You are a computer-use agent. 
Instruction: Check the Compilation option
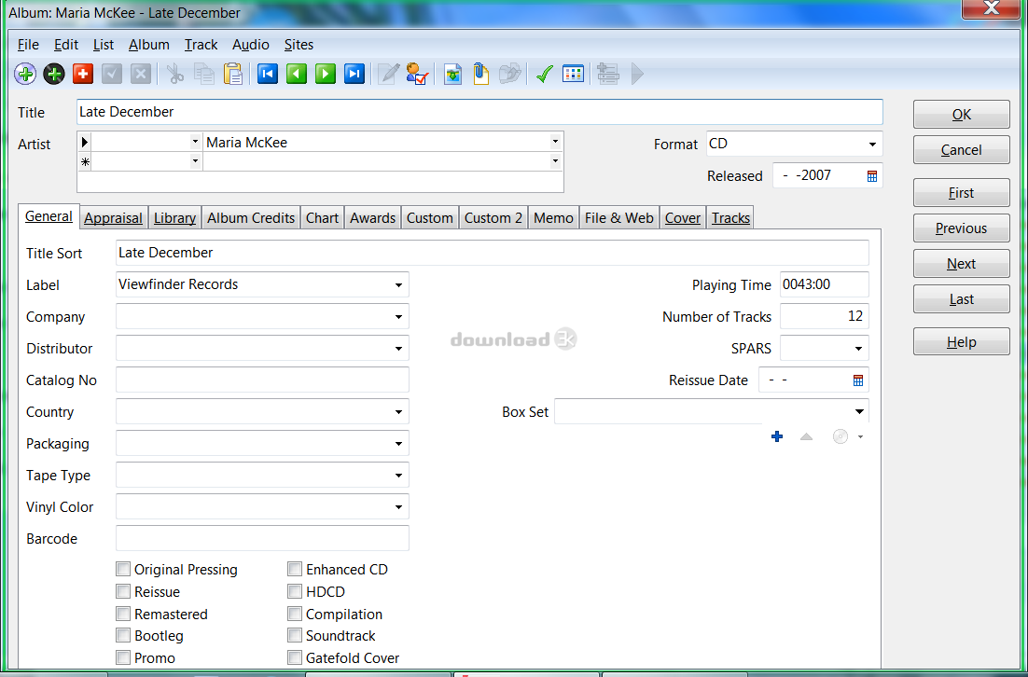coord(295,614)
